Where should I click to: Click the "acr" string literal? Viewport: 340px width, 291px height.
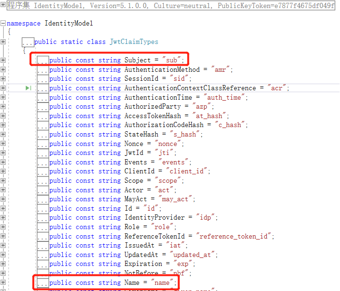point(277,88)
